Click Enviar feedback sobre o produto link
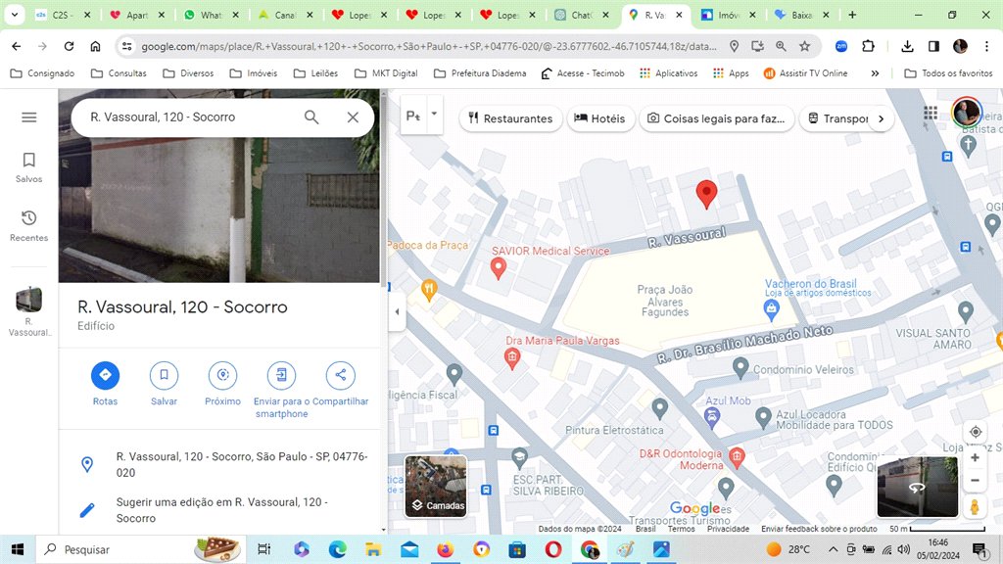Image resolution: width=1003 pixels, height=564 pixels. coord(819,529)
